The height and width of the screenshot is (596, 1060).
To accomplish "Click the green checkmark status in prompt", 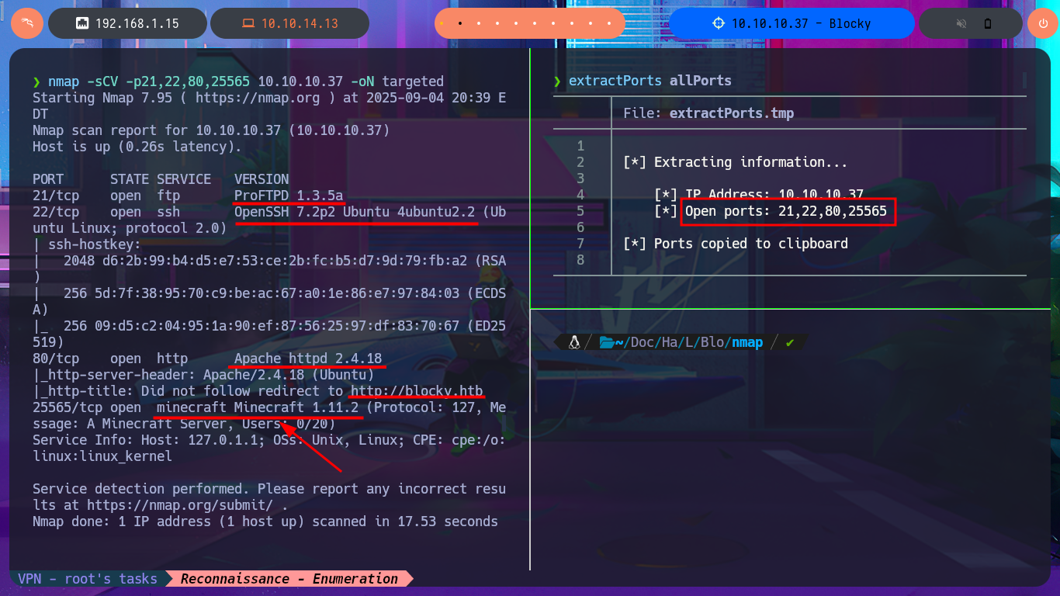I will pos(790,342).
